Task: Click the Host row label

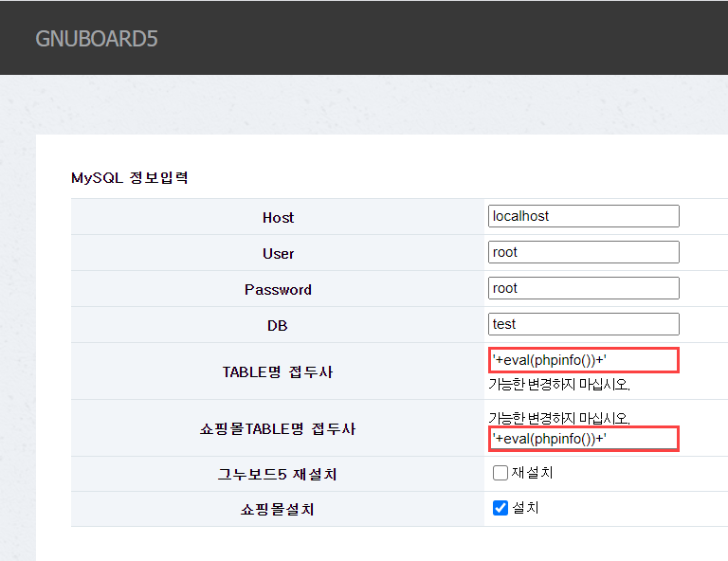Action: [x=278, y=218]
